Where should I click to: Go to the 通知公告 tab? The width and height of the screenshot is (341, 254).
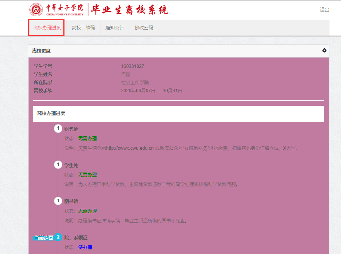(x=115, y=28)
